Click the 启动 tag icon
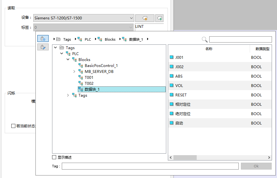This screenshot has height=178, width=277. tap(172, 123)
